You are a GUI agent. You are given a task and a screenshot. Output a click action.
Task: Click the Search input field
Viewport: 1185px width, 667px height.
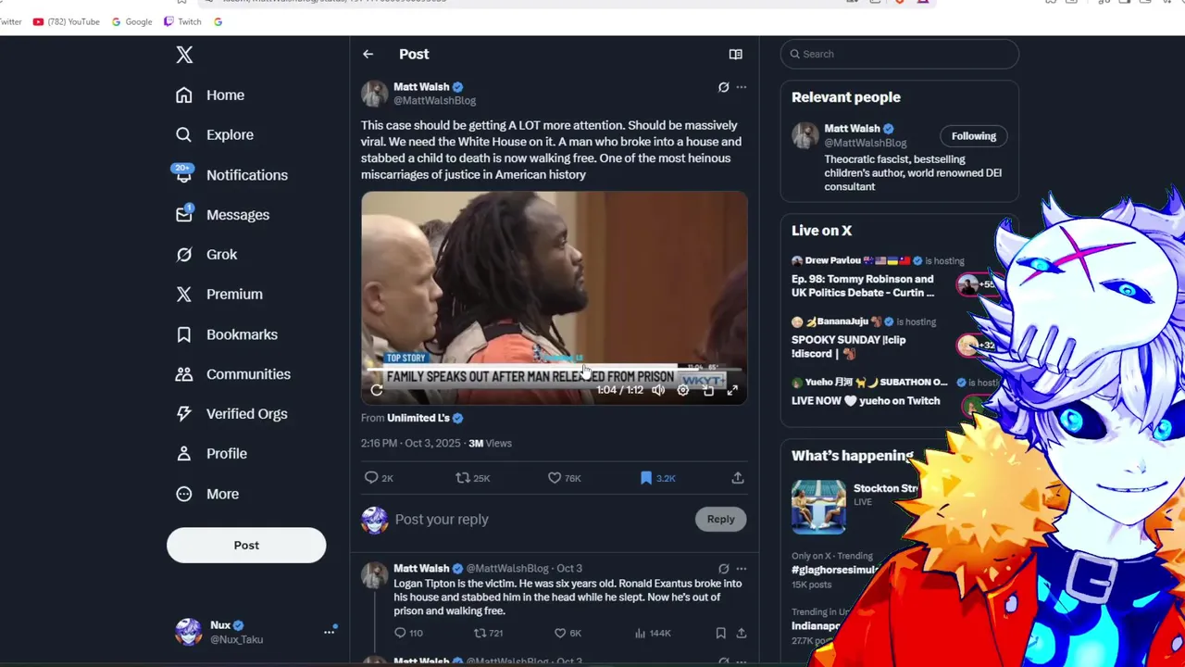point(900,54)
